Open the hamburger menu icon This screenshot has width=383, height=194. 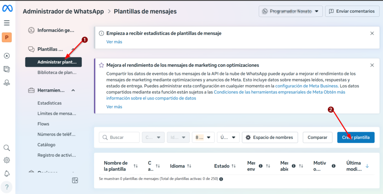pos(7,23)
